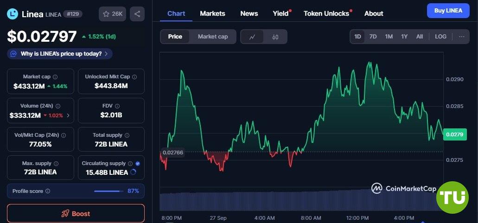Click the Linea logo icon

(x=13, y=14)
